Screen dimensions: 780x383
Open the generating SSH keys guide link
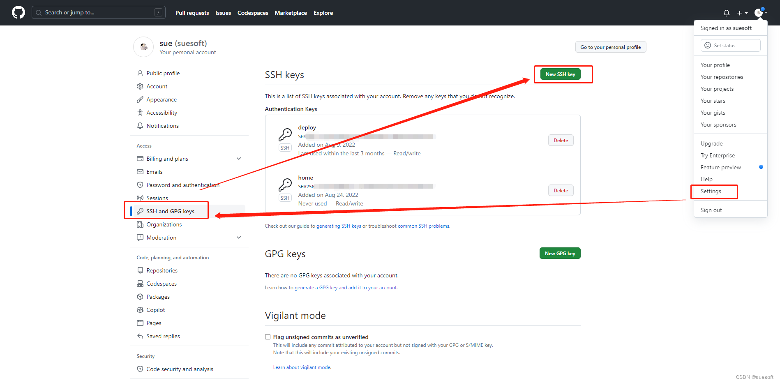(339, 226)
